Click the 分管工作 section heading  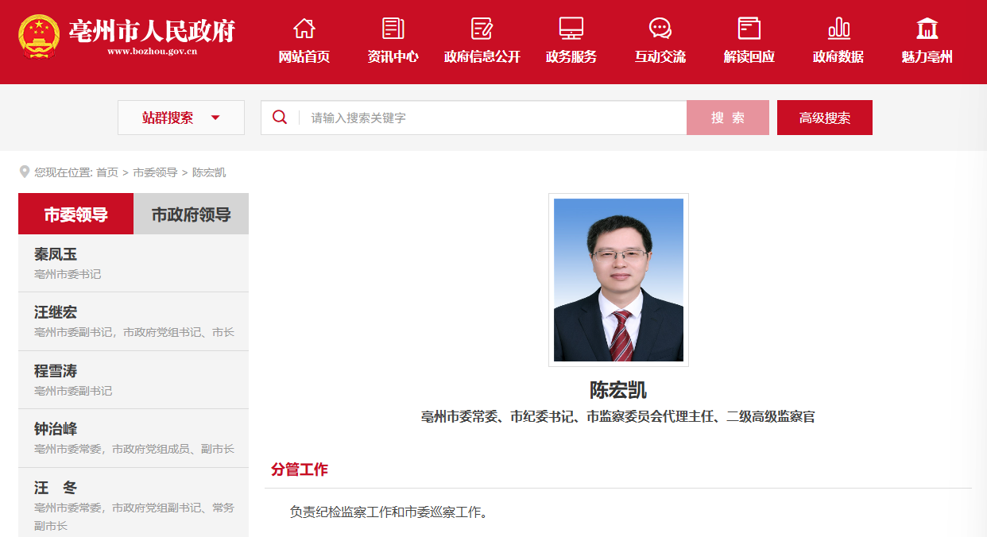click(300, 469)
